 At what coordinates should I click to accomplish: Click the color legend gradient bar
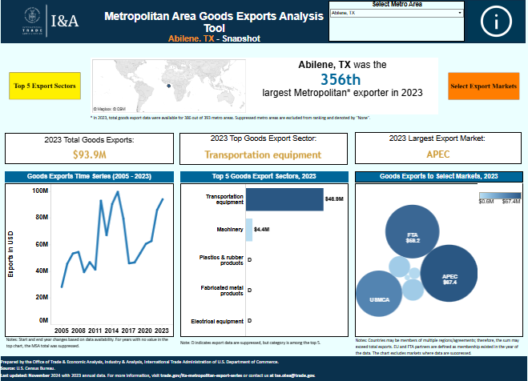point(500,196)
